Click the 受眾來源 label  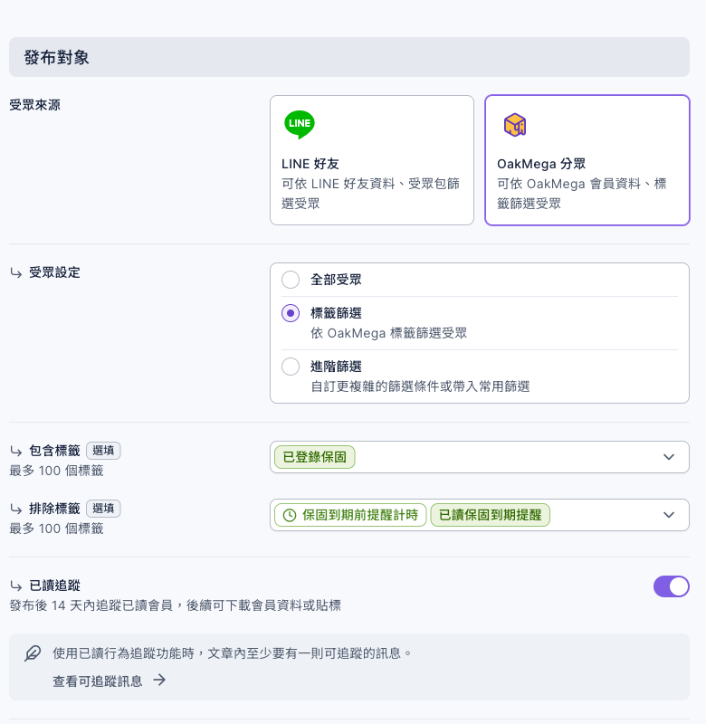click(34, 105)
